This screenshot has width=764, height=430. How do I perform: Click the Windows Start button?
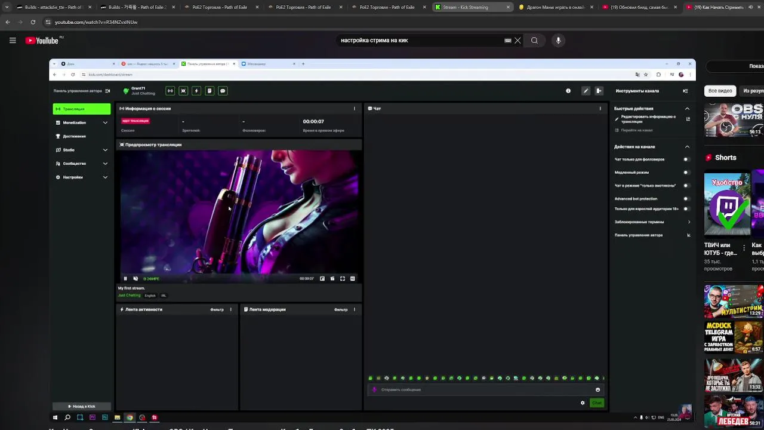(55, 418)
